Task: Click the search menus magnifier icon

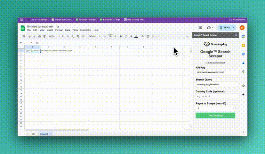Action: point(24,36)
